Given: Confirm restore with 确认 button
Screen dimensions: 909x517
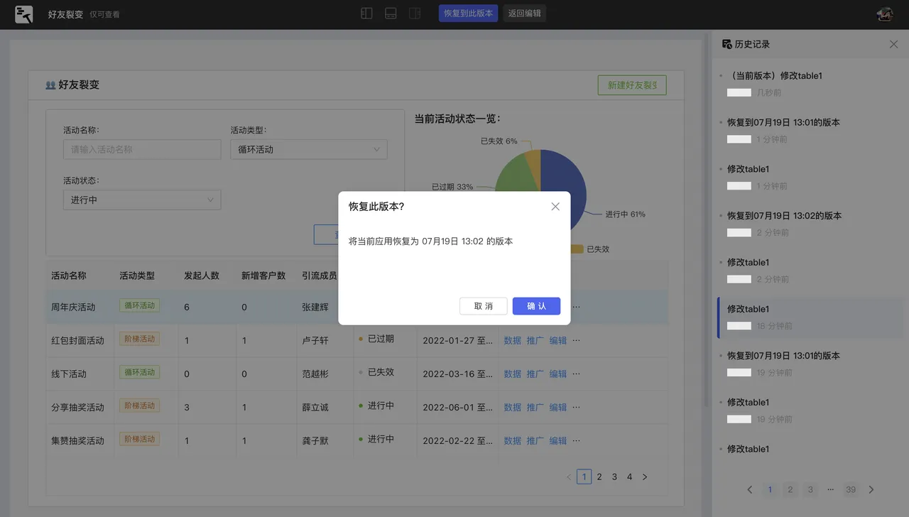Looking at the screenshot, I should 536,306.
